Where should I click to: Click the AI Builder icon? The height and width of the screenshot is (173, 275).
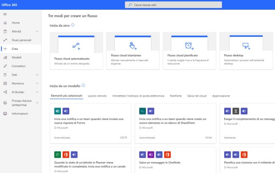tap(5, 92)
